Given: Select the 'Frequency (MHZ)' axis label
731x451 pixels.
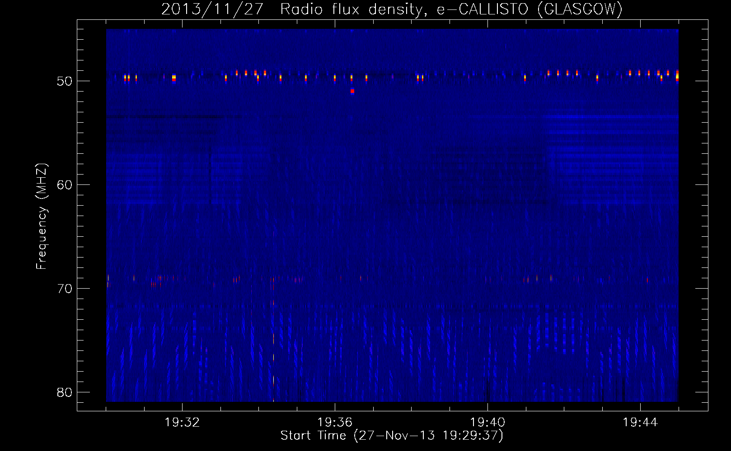Looking at the screenshot, I should pos(42,216).
